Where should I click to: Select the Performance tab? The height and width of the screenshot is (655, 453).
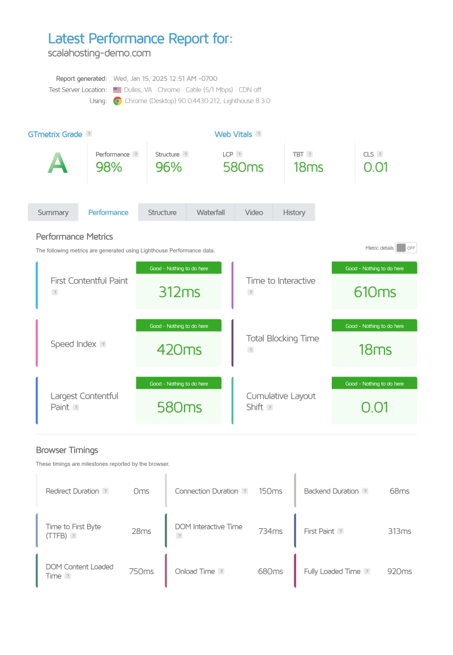point(108,213)
